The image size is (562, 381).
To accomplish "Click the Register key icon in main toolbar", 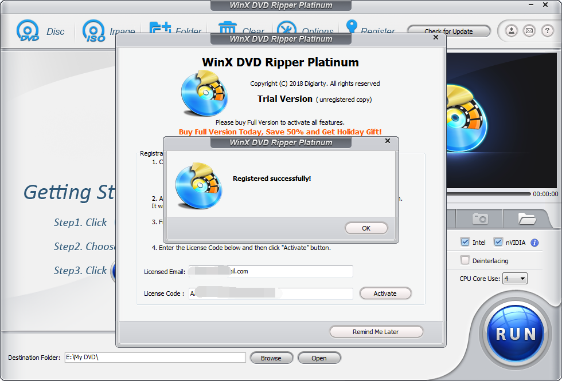I will pyautogui.click(x=352, y=26).
